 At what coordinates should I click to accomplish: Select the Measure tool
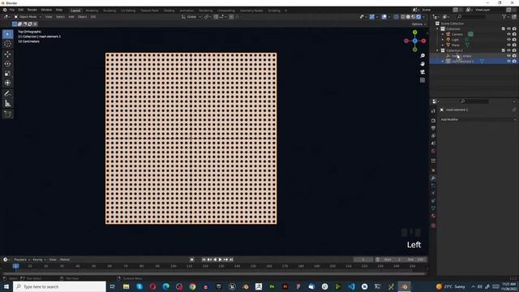[7, 104]
